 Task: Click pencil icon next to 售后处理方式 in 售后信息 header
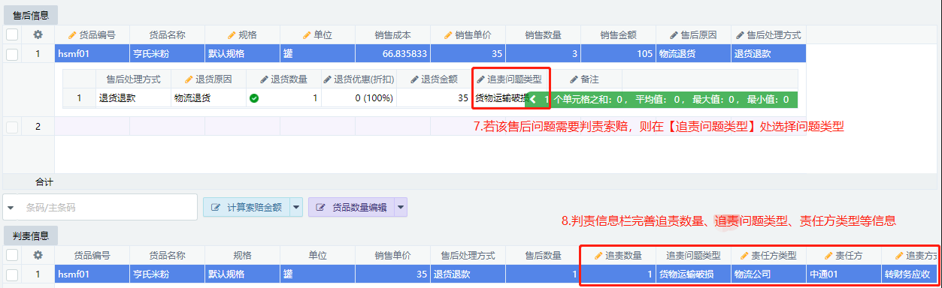740,34
